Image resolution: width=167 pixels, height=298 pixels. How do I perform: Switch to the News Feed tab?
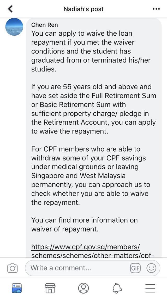[x=17, y=288]
